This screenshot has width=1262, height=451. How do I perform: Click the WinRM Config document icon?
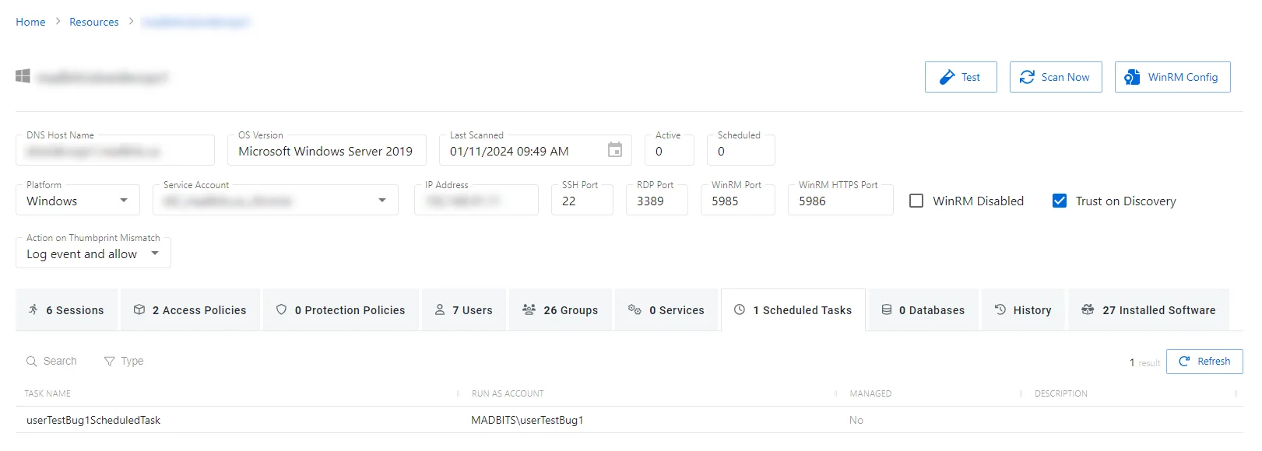click(1132, 77)
